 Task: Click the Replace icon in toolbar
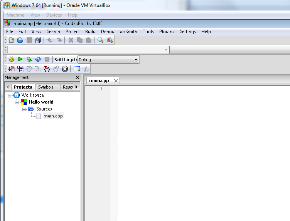110,40
